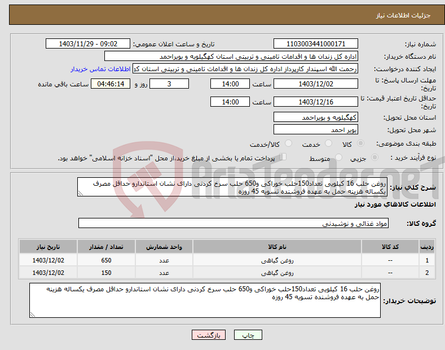The image size is (445, 350).
Task: Click the عدد unit cell in row 2
Action: (164, 273)
